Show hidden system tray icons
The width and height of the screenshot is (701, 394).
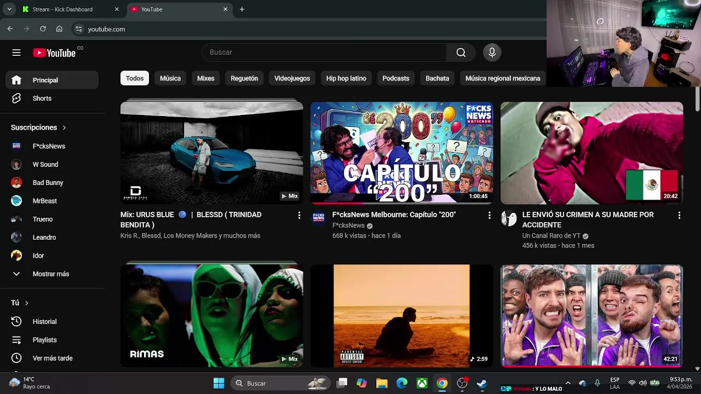point(568,383)
